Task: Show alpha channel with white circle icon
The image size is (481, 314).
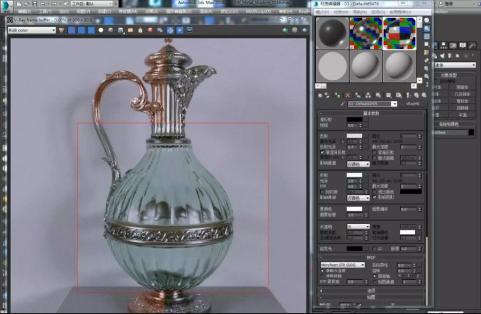Action: click(101, 30)
